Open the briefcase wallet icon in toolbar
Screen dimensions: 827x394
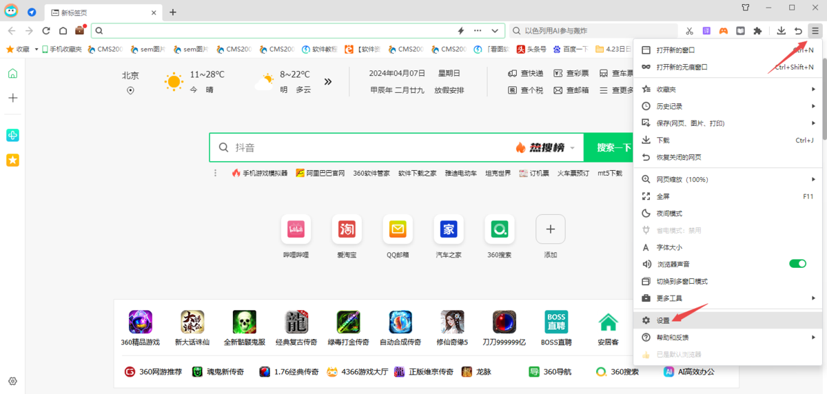80,30
